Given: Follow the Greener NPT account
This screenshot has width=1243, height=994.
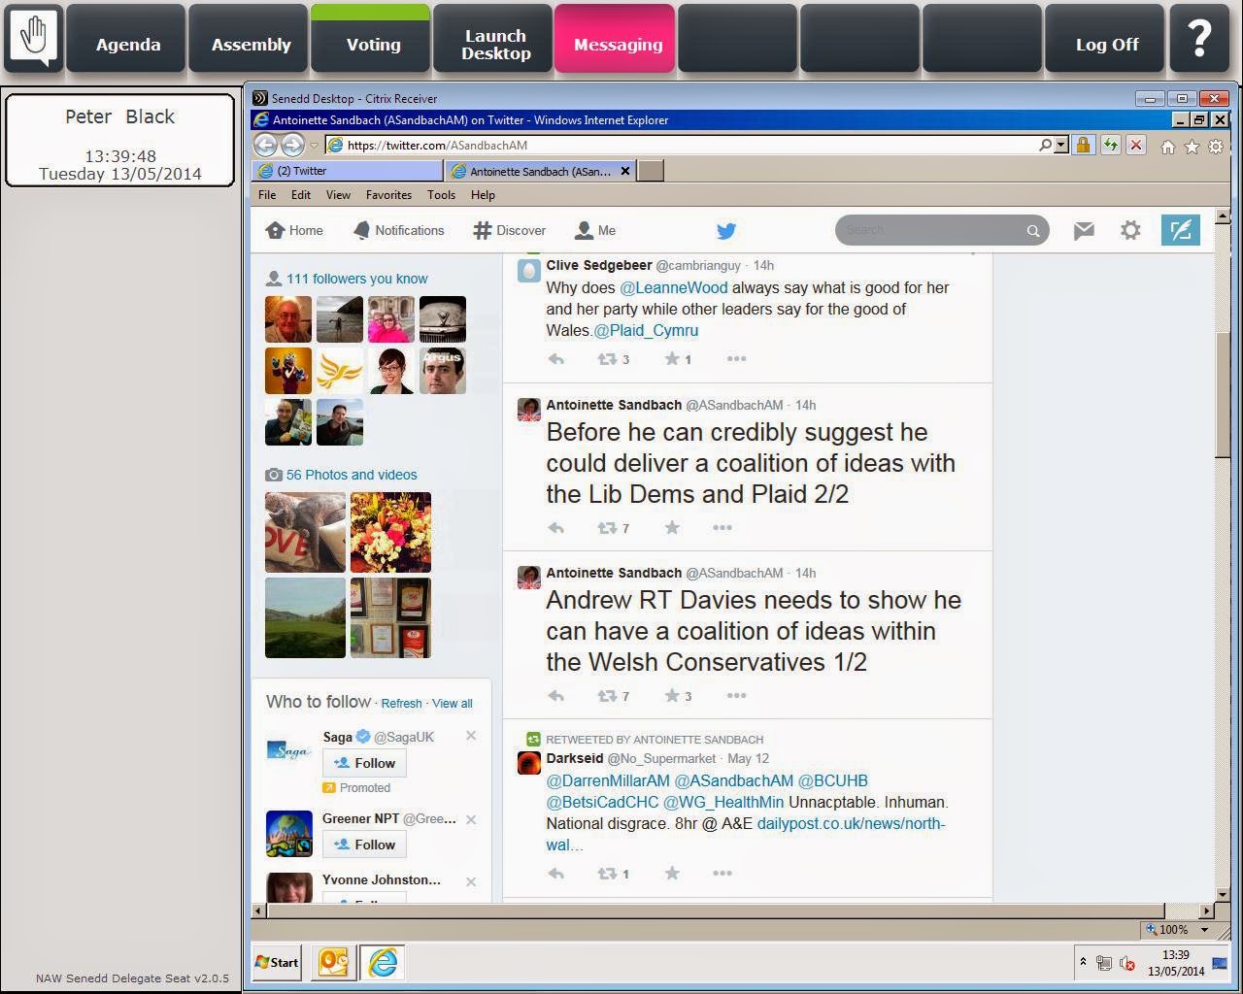Looking at the screenshot, I should [364, 845].
